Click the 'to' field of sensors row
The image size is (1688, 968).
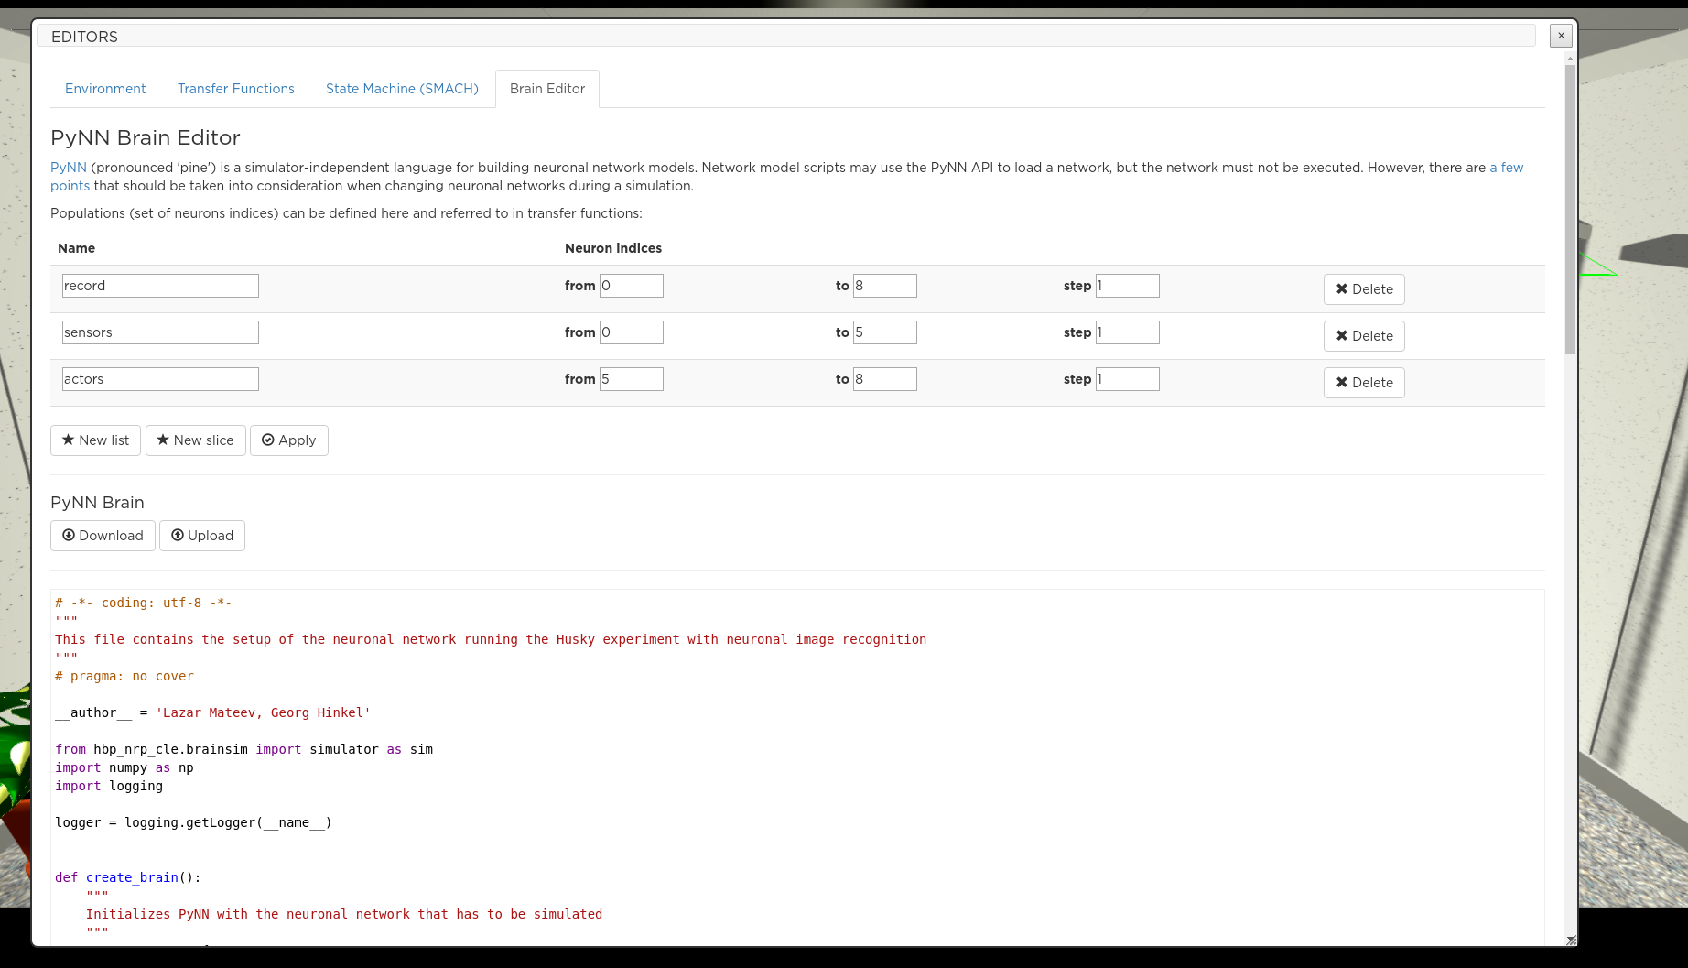tap(885, 332)
